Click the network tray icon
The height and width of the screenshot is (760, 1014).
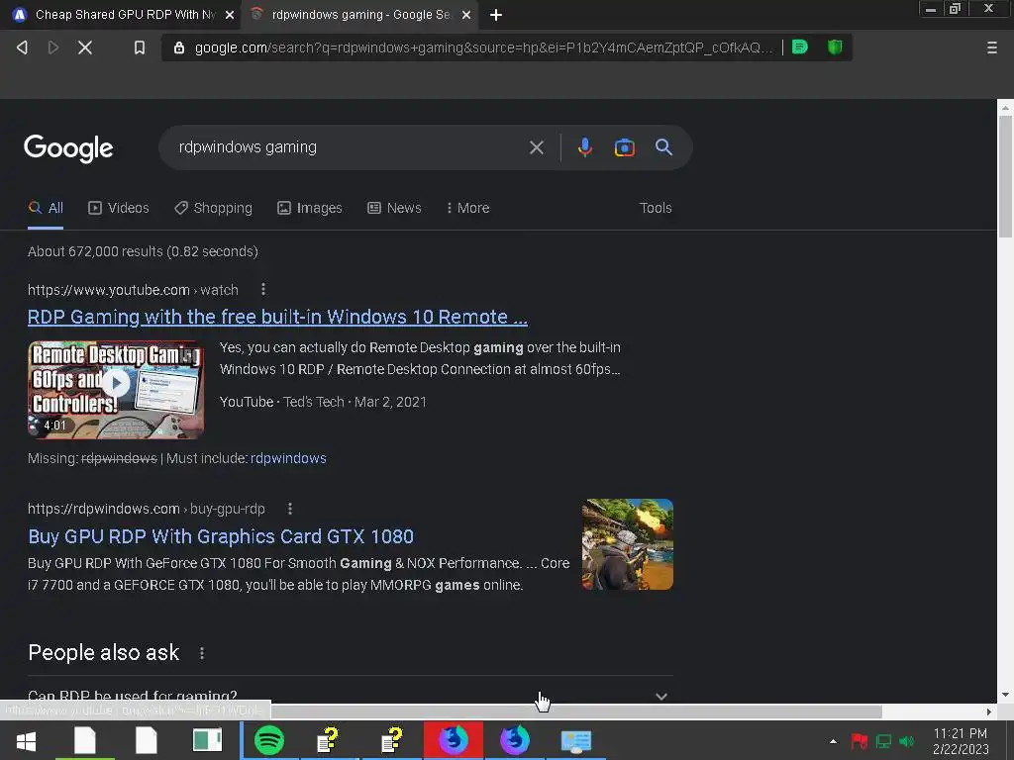coord(883,741)
